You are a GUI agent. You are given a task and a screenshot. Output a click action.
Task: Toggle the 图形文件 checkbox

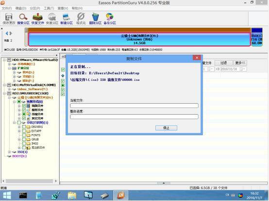pyautogui.click(x=24, y=110)
